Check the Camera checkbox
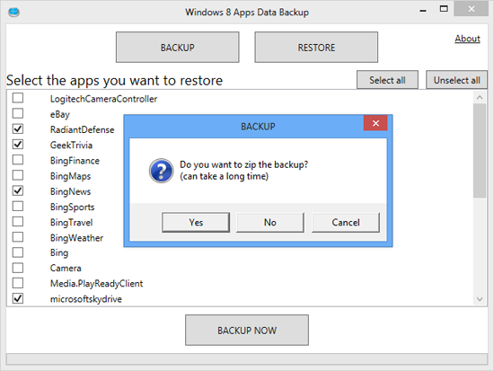The image size is (494, 371). pyautogui.click(x=18, y=268)
